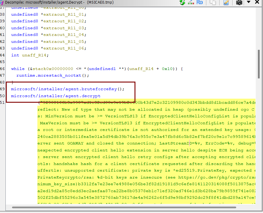Viewport: 263px width, 213px height.
Task: Select variable extraout_R11_03
Action: [x=64, y=28]
